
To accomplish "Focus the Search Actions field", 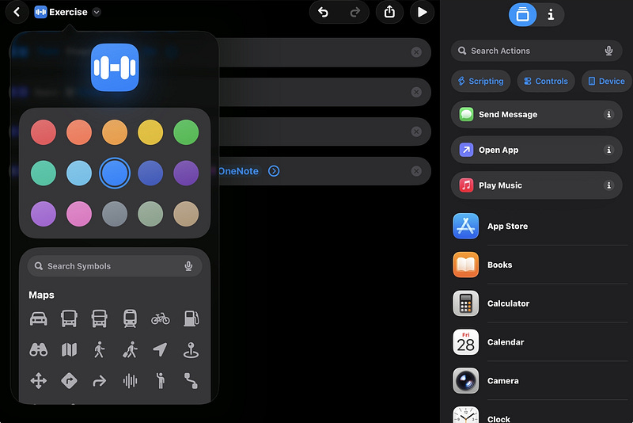I will coord(536,51).
